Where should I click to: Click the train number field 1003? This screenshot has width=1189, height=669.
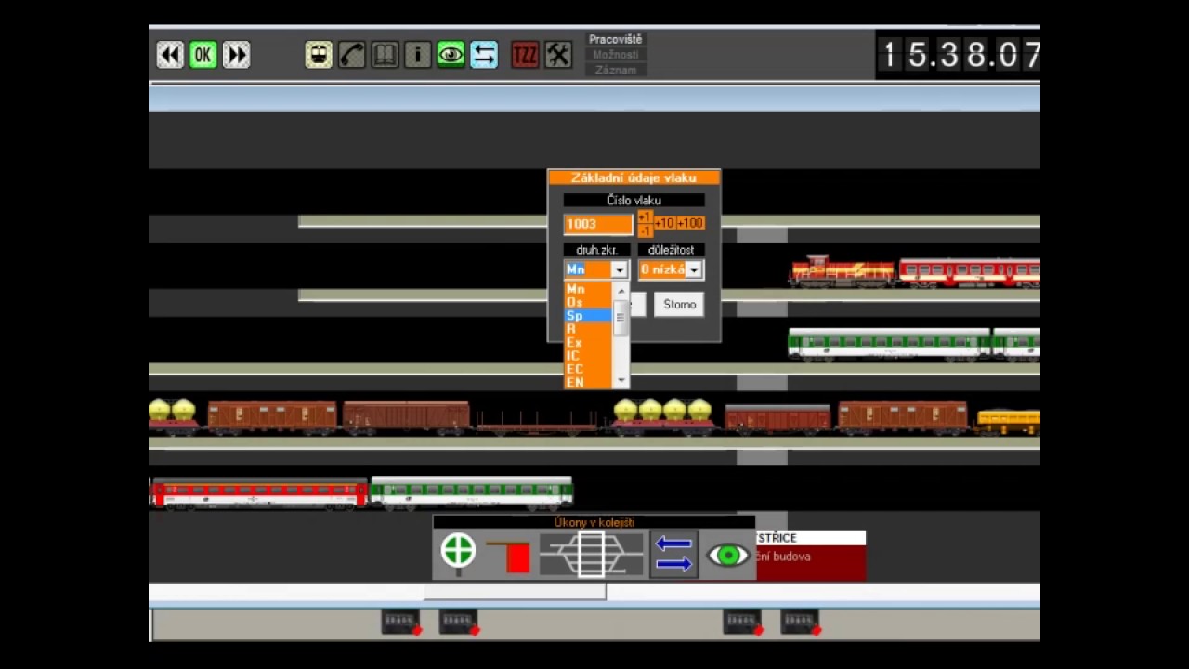pos(598,224)
